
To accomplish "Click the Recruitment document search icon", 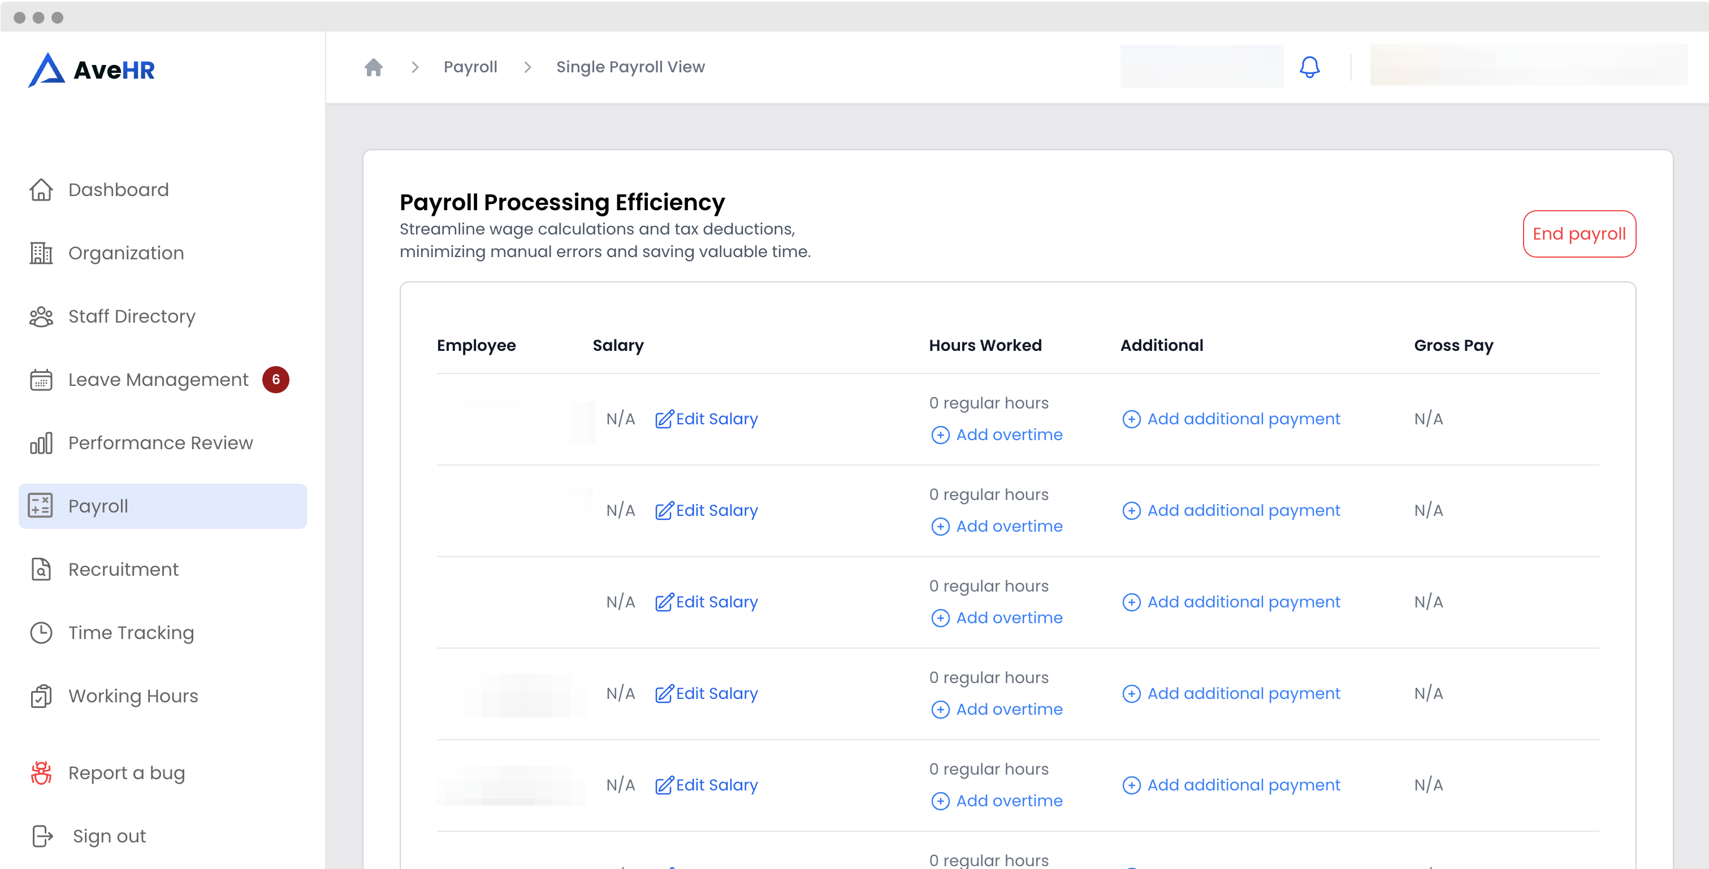I will point(41,570).
